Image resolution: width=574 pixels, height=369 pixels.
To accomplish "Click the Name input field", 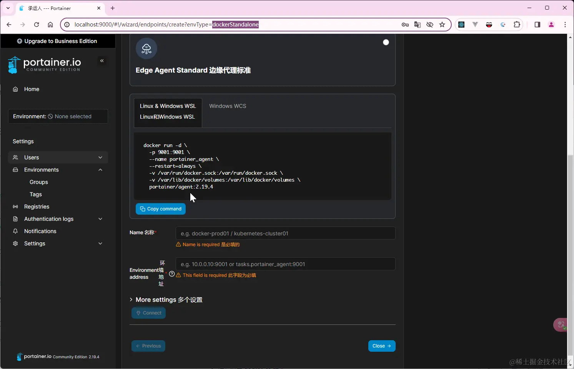I will 285,233.
